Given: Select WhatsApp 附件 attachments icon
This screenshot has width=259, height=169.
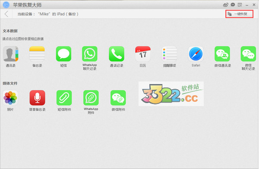Looking at the screenshot, I should coord(91,98).
